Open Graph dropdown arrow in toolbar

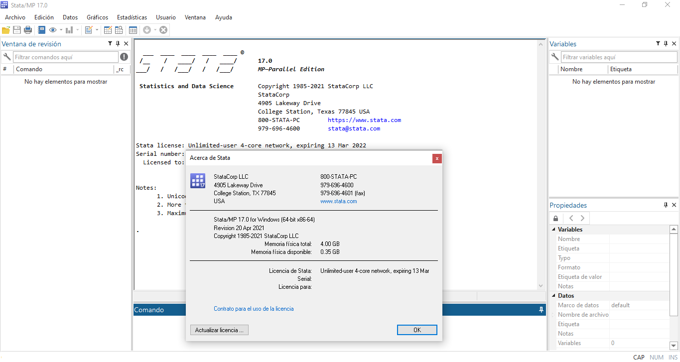(78, 30)
